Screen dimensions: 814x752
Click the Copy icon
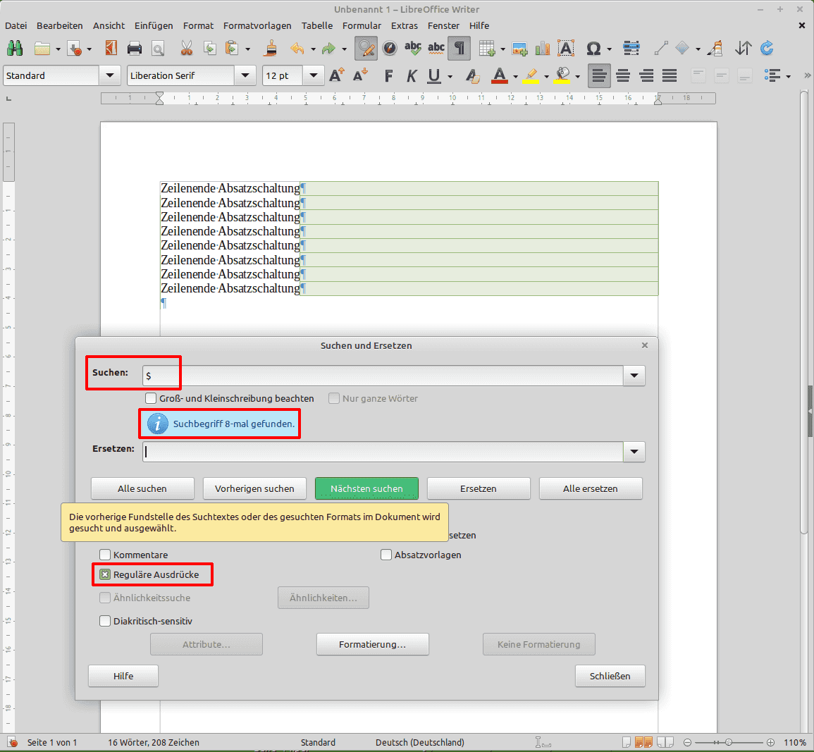coord(210,48)
